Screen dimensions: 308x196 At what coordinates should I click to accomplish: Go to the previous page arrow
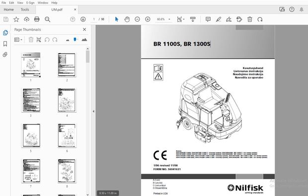[73, 19]
